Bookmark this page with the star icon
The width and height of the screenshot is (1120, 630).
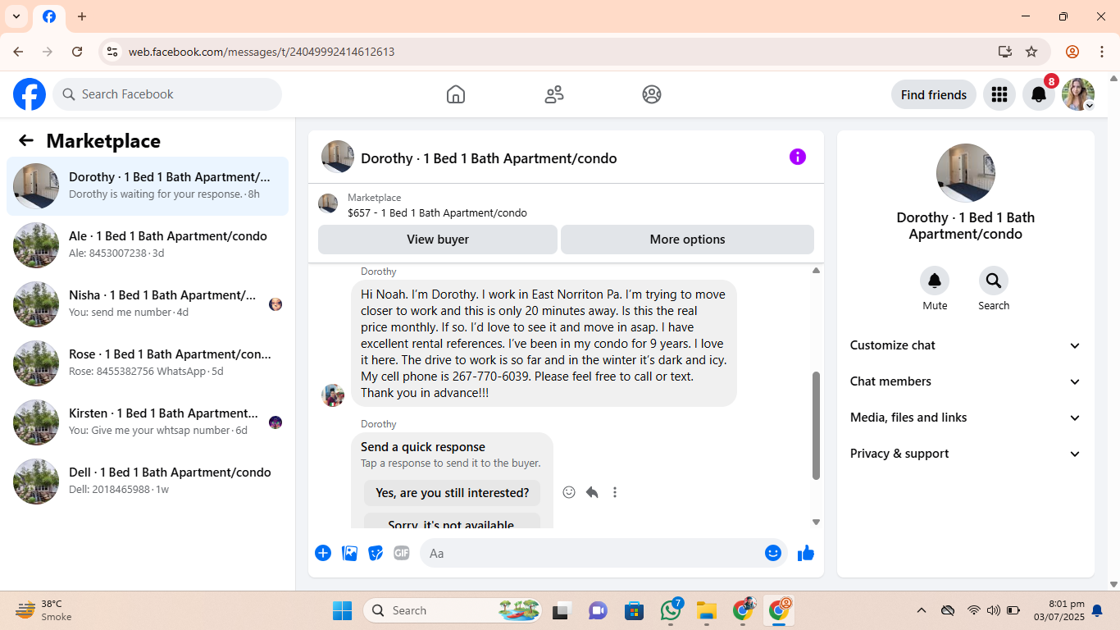(1031, 52)
